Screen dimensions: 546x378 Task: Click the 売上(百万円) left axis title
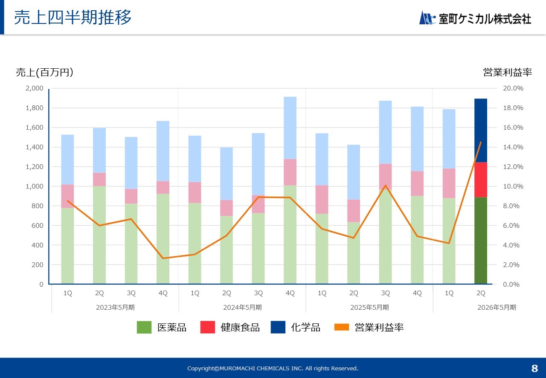click(x=44, y=73)
